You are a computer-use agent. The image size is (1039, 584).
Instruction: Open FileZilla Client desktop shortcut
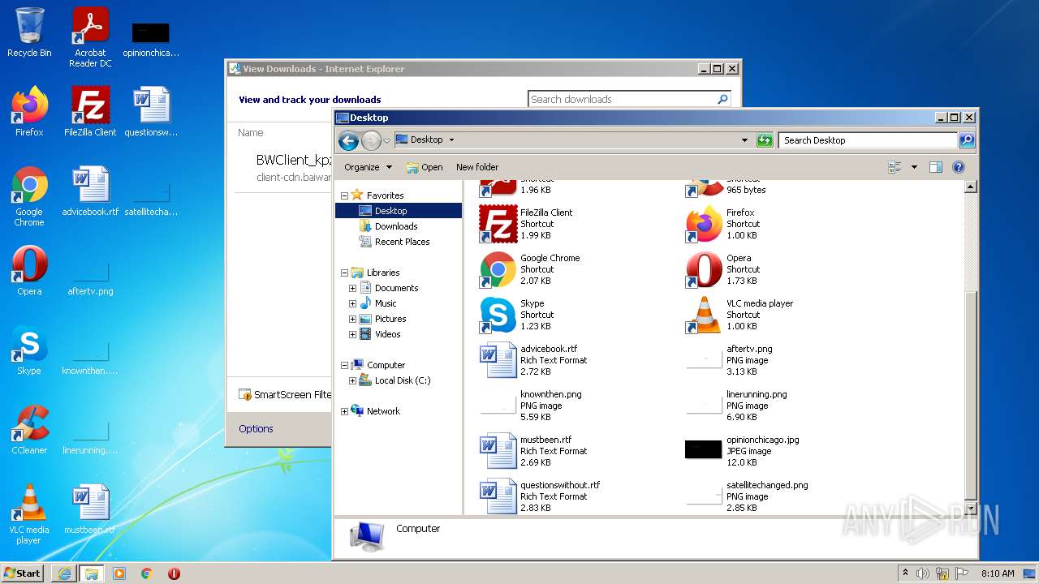click(90, 112)
